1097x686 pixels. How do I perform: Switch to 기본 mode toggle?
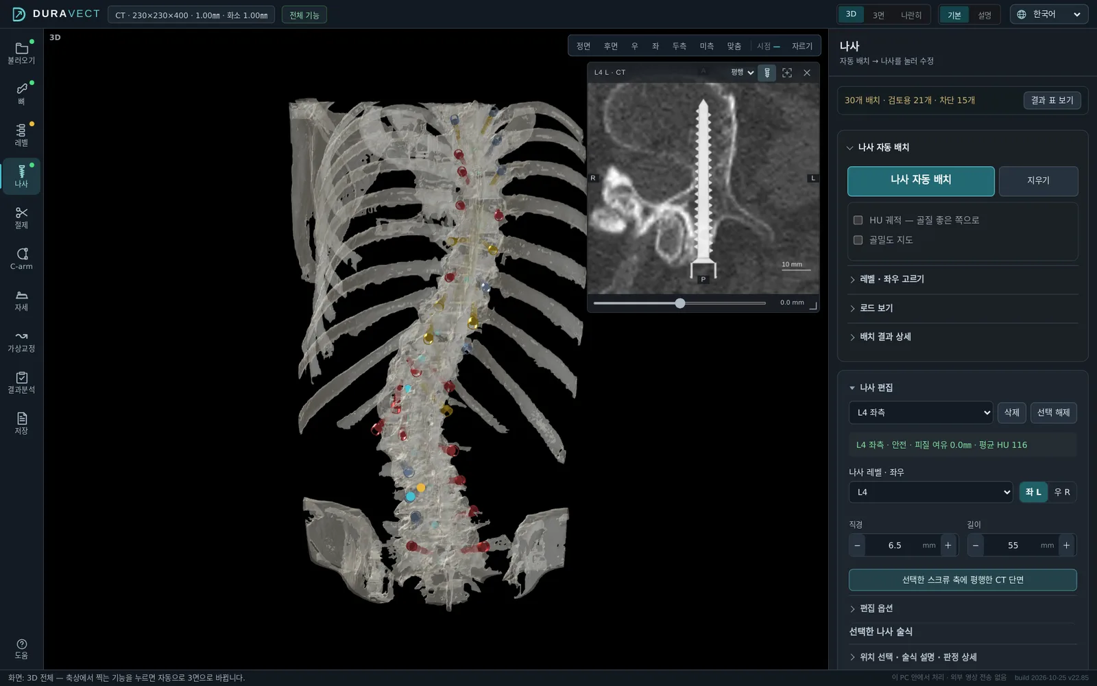click(954, 14)
